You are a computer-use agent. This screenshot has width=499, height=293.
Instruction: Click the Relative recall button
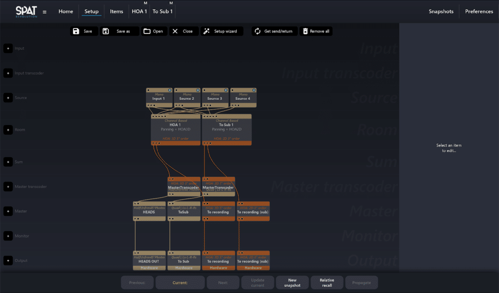[326, 283]
